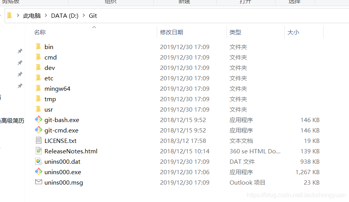
Task: Sort by 名称 column header
Action: click(40, 32)
